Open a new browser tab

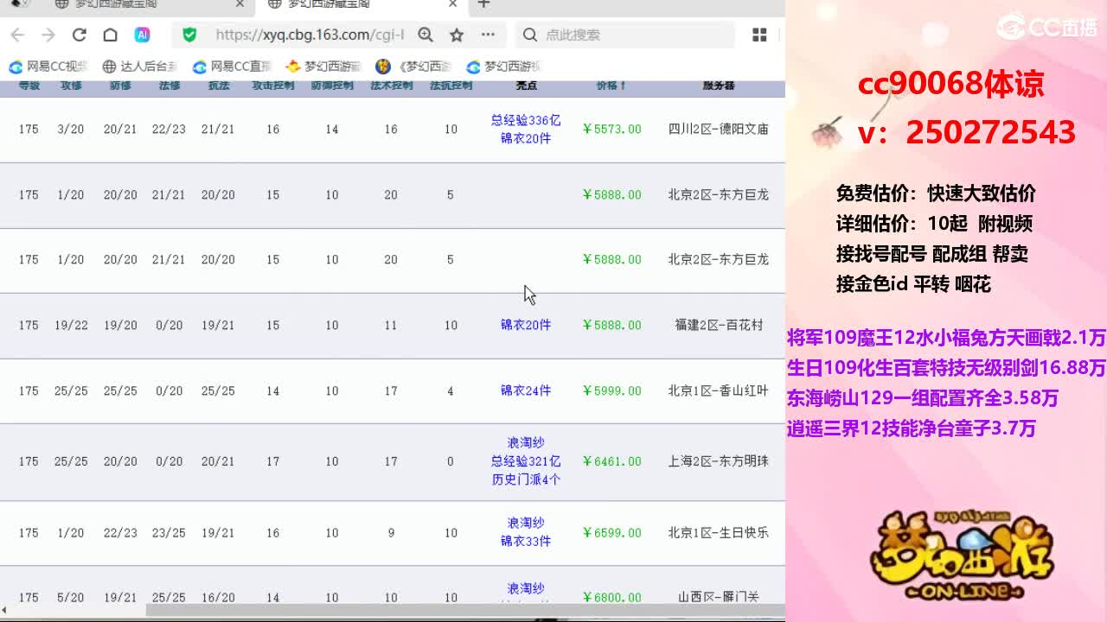click(483, 4)
